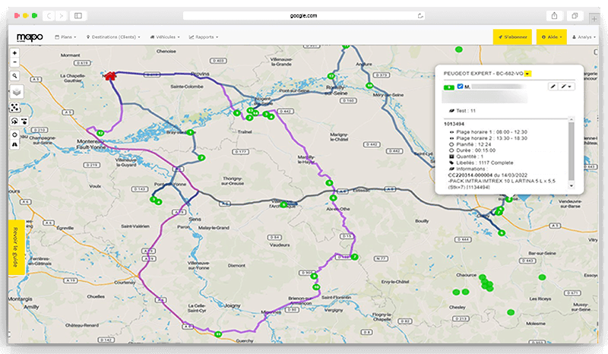Click the mapo logo
The image size is (608, 354).
coord(30,36)
